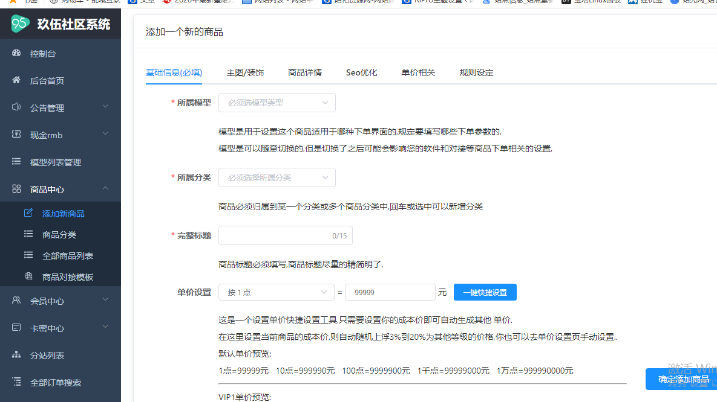Switch to 主图/装饰 tab
This screenshot has width=717, height=402.
(x=245, y=72)
